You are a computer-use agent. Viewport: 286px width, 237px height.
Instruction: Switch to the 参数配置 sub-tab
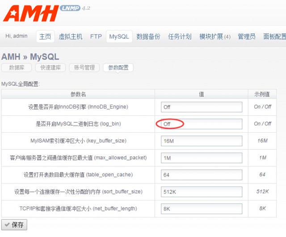click(x=118, y=68)
